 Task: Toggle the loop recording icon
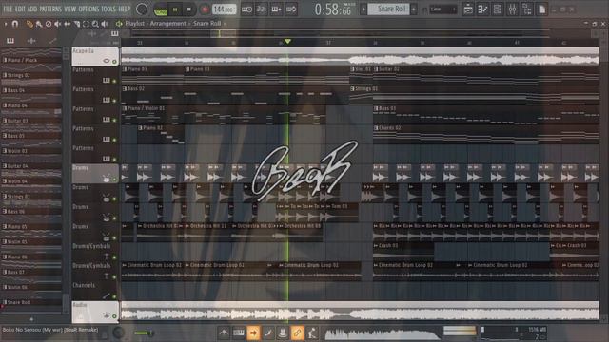tap(291, 9)
